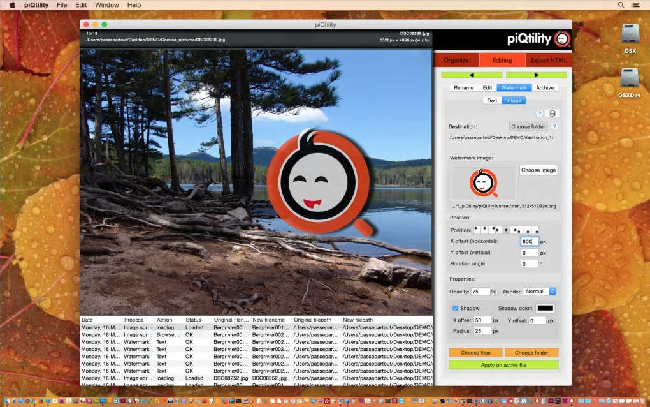Click Apply on active file
650x407 pixels.
[x=503, y=365]
